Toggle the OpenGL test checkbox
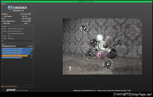 tap(32, 14)
